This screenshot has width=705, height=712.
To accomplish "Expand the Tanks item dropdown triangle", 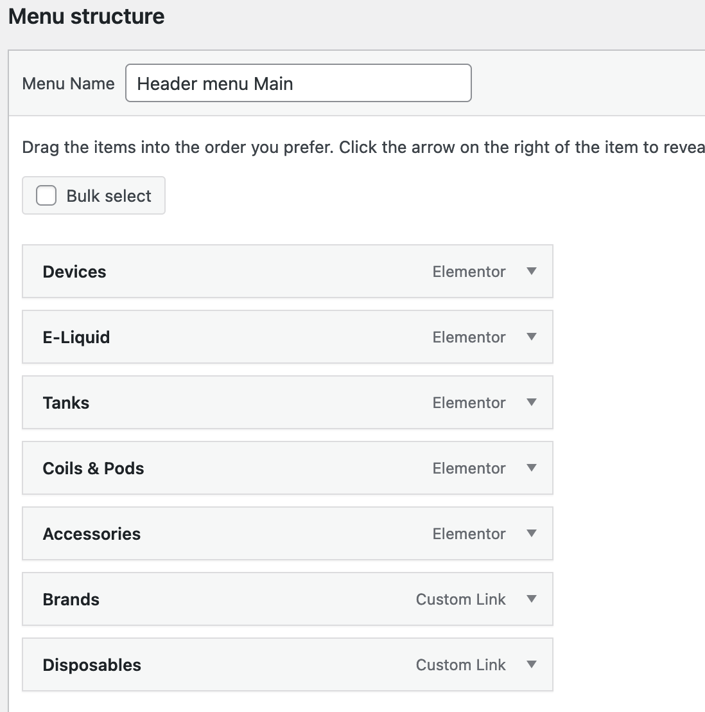I will pyautogui.click(x=531, y=402).
